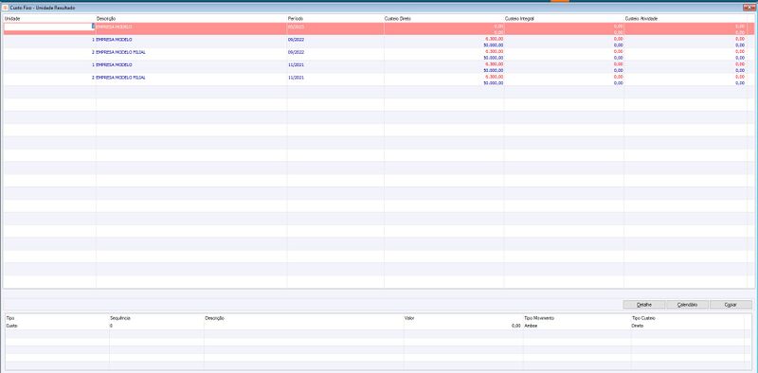Open the Calendário button
The image size is (758, 373).
(687, 305)
